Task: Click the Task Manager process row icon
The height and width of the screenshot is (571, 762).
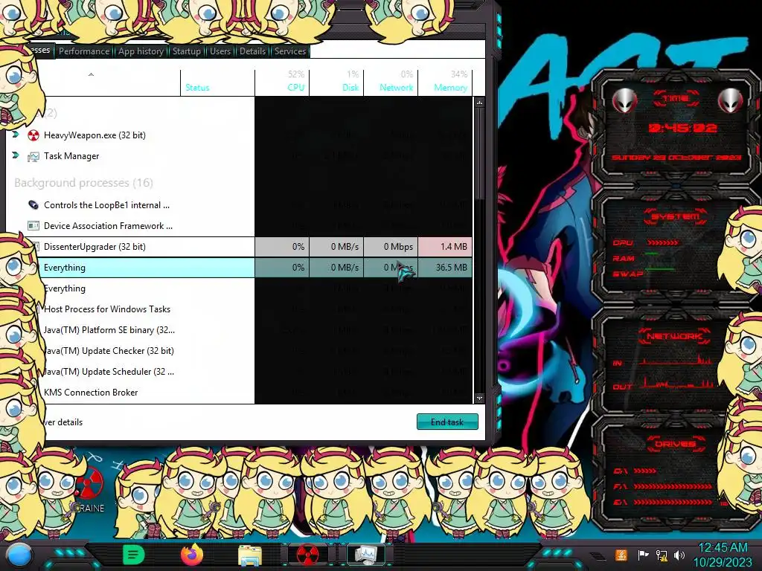Action: (x=33, y=156)
